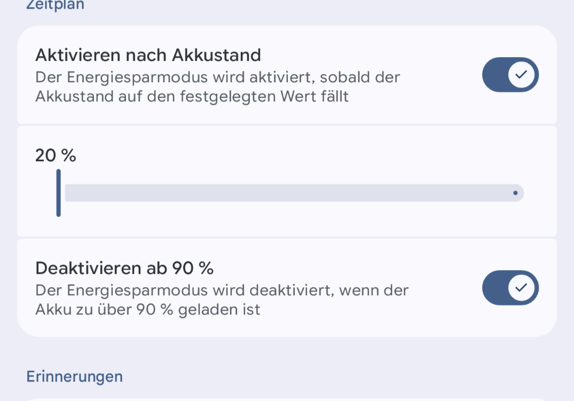
Task: Select the "Deaktivieren ab 90 %" title
Action: tap(124, 268)
